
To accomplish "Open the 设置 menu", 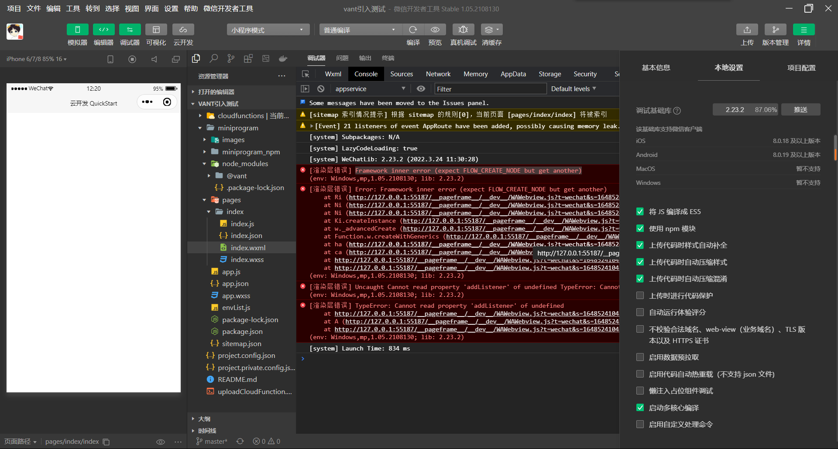I will [x=171, y=9].
